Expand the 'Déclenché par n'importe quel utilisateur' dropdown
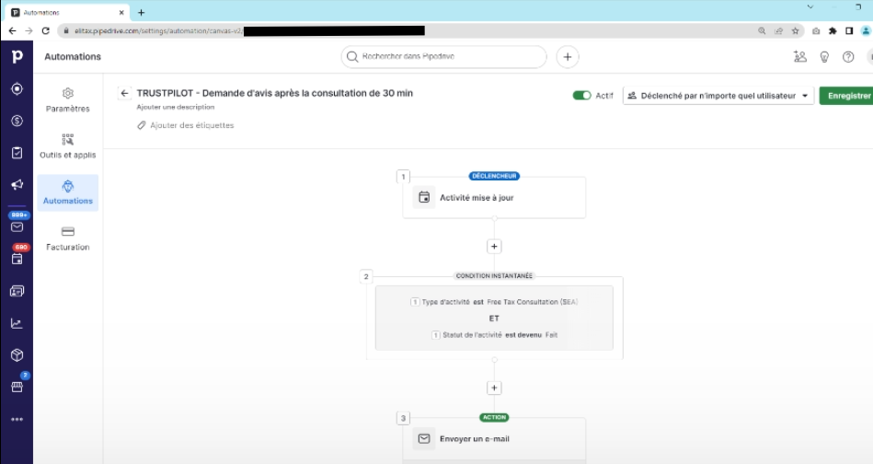The height and width of the screenshot is (464, 873). (718, 96)
